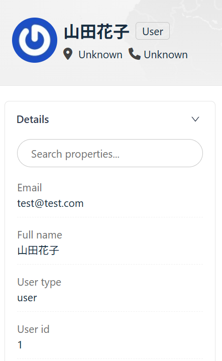222x361 pixels.
Task: Click the Email property label
Action: [x=30, y=188]
